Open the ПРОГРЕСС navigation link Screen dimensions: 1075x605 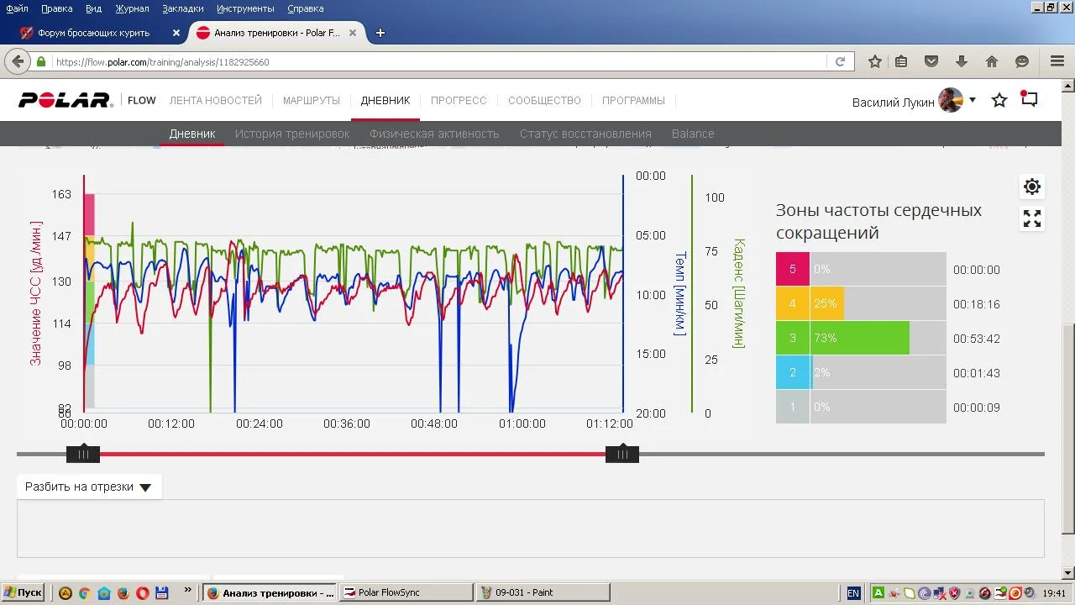tap(459, 100)
